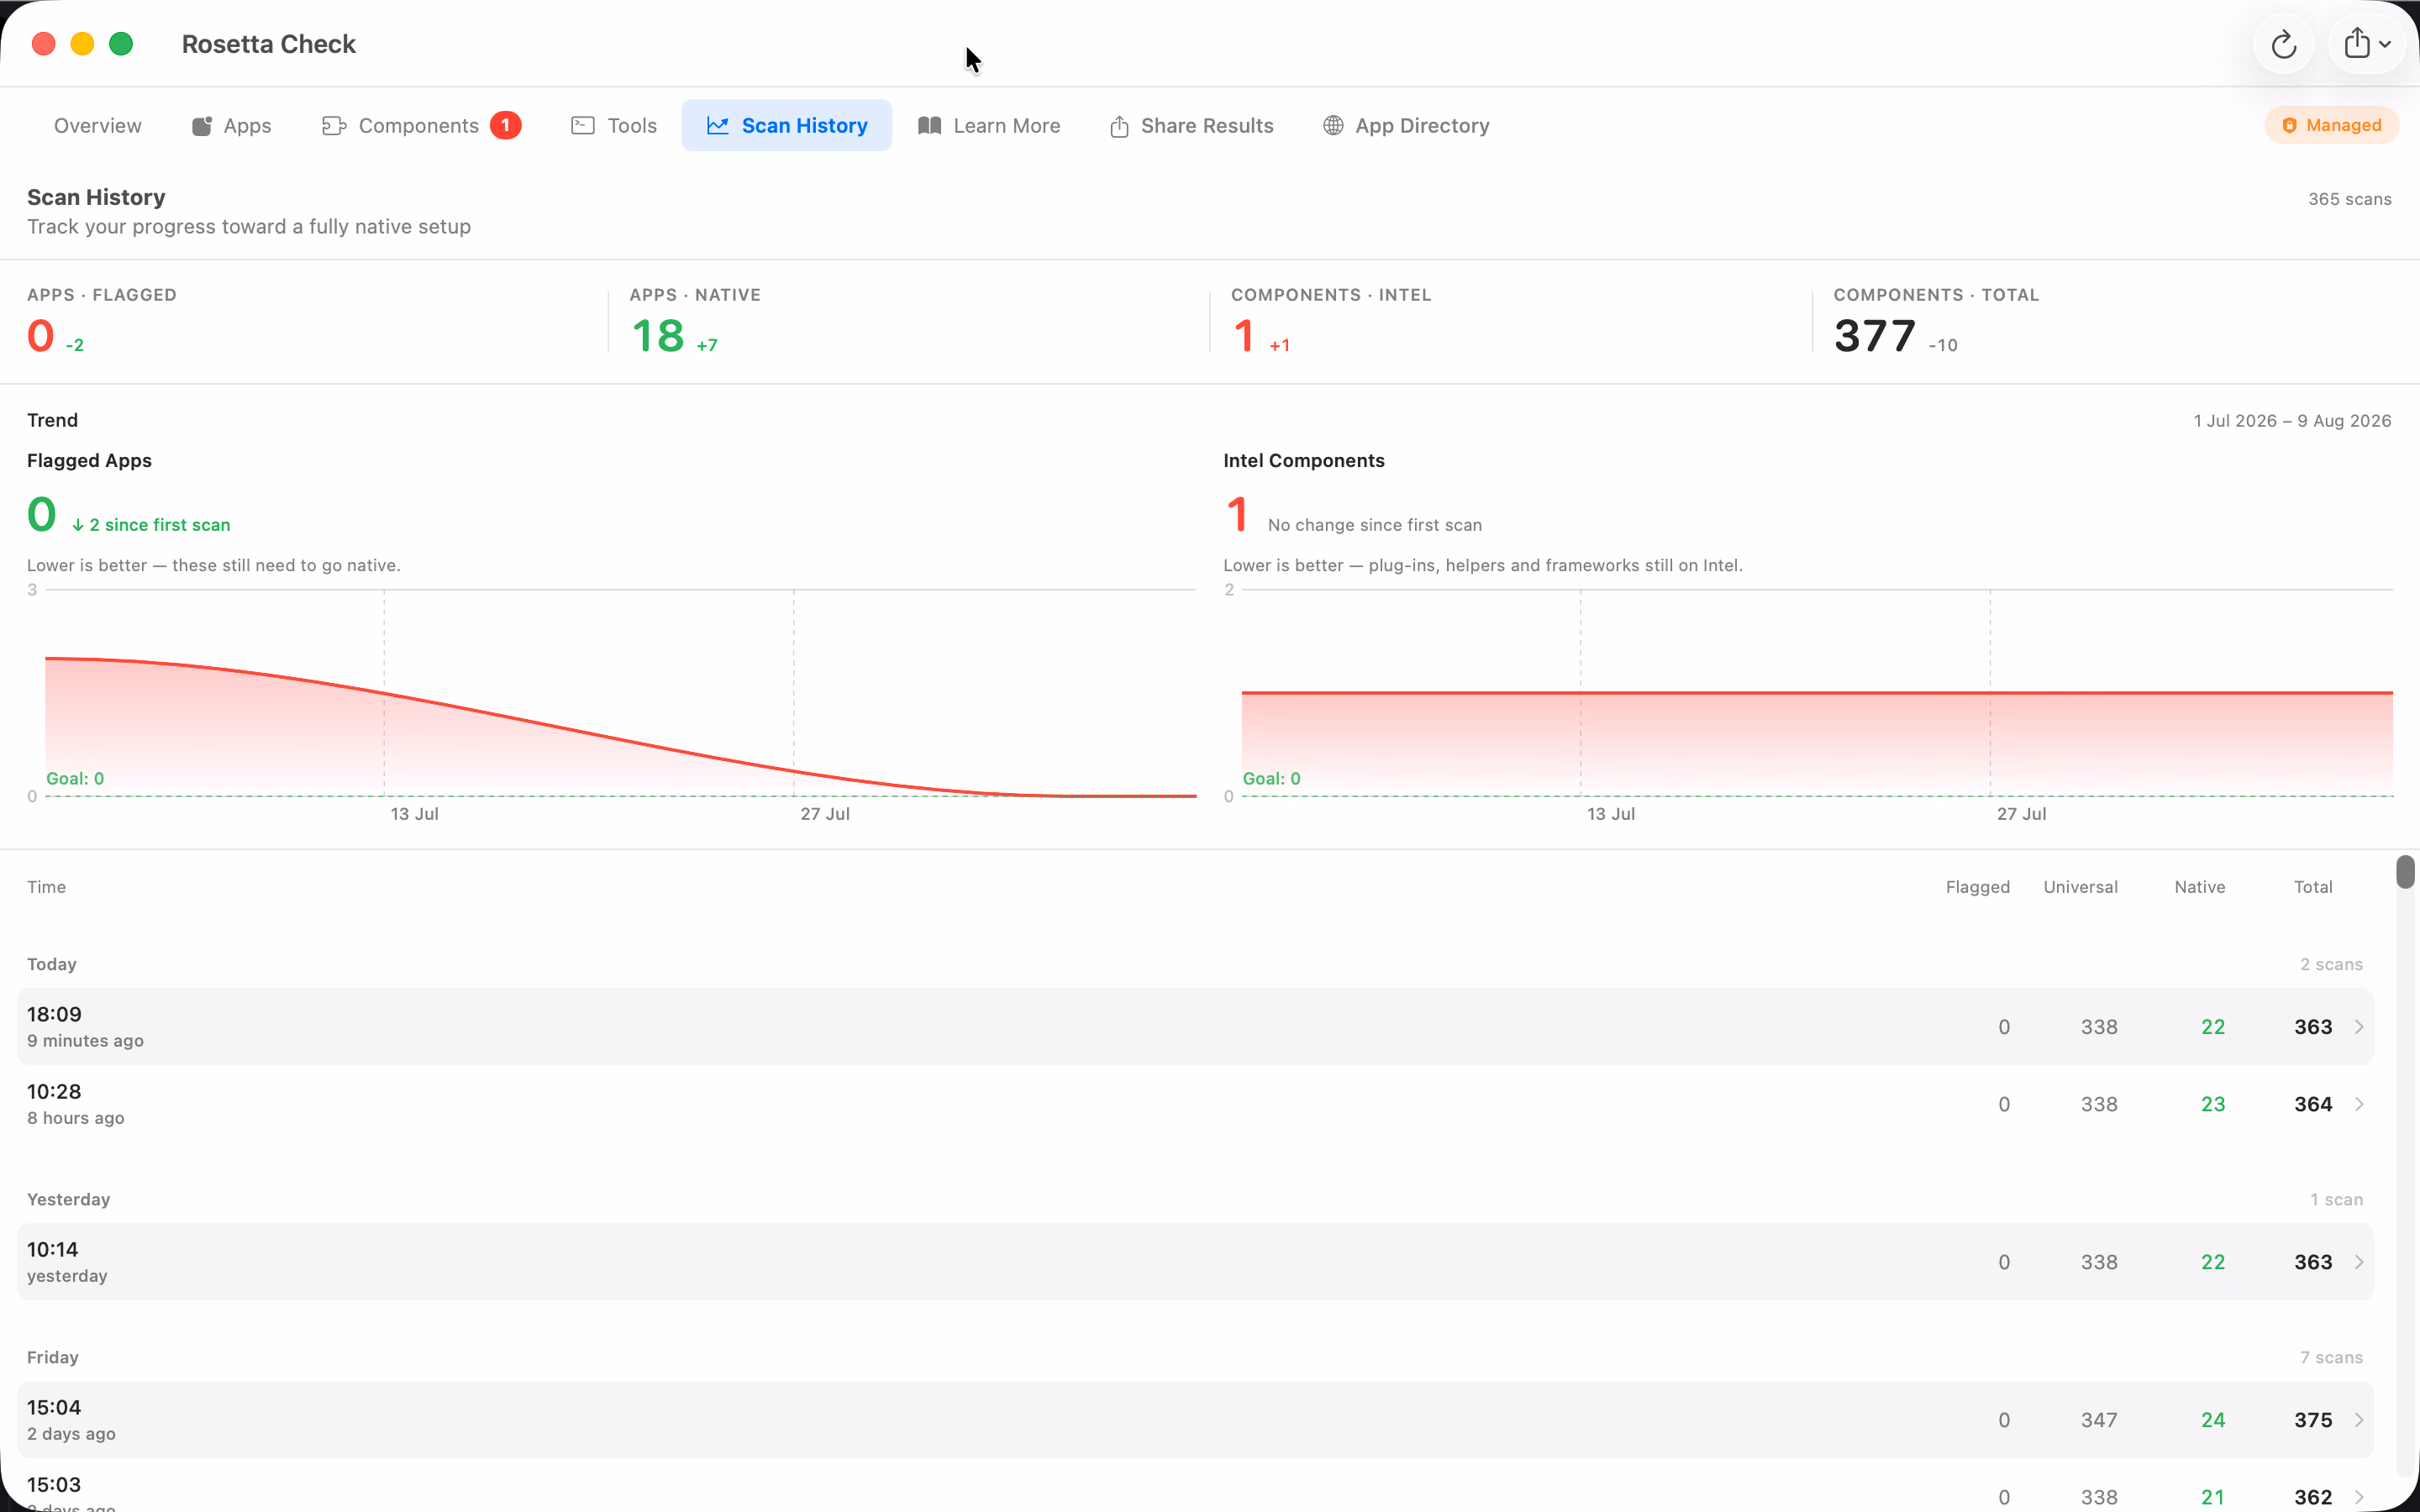Image resolution: width=2420 pixels, height=1512 pixels.
Task: Open the 18:09 scan entry
Action: (x=1195, y=1027)
